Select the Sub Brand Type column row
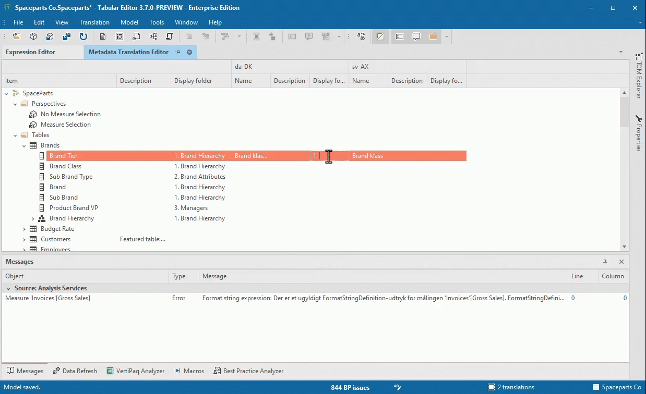 71,177
